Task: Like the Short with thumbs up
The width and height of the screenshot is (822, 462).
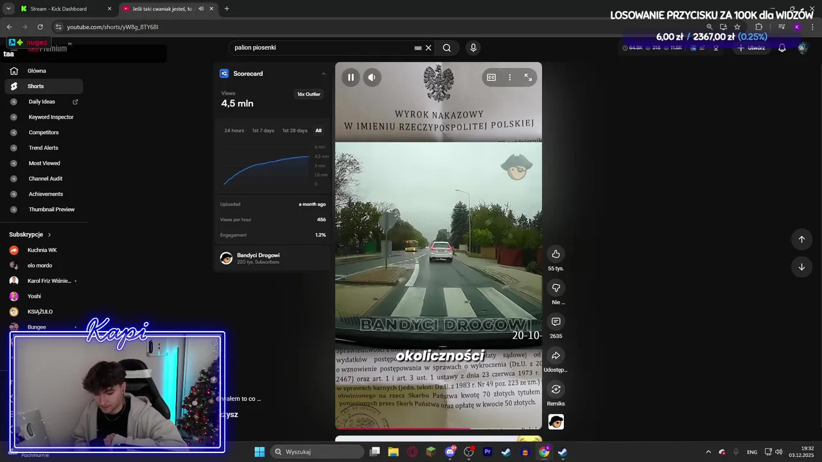Action: point(556,254)
